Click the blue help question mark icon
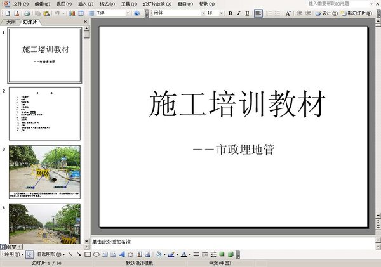This screenshot has height=267, width=381. [x=137, y=13]
